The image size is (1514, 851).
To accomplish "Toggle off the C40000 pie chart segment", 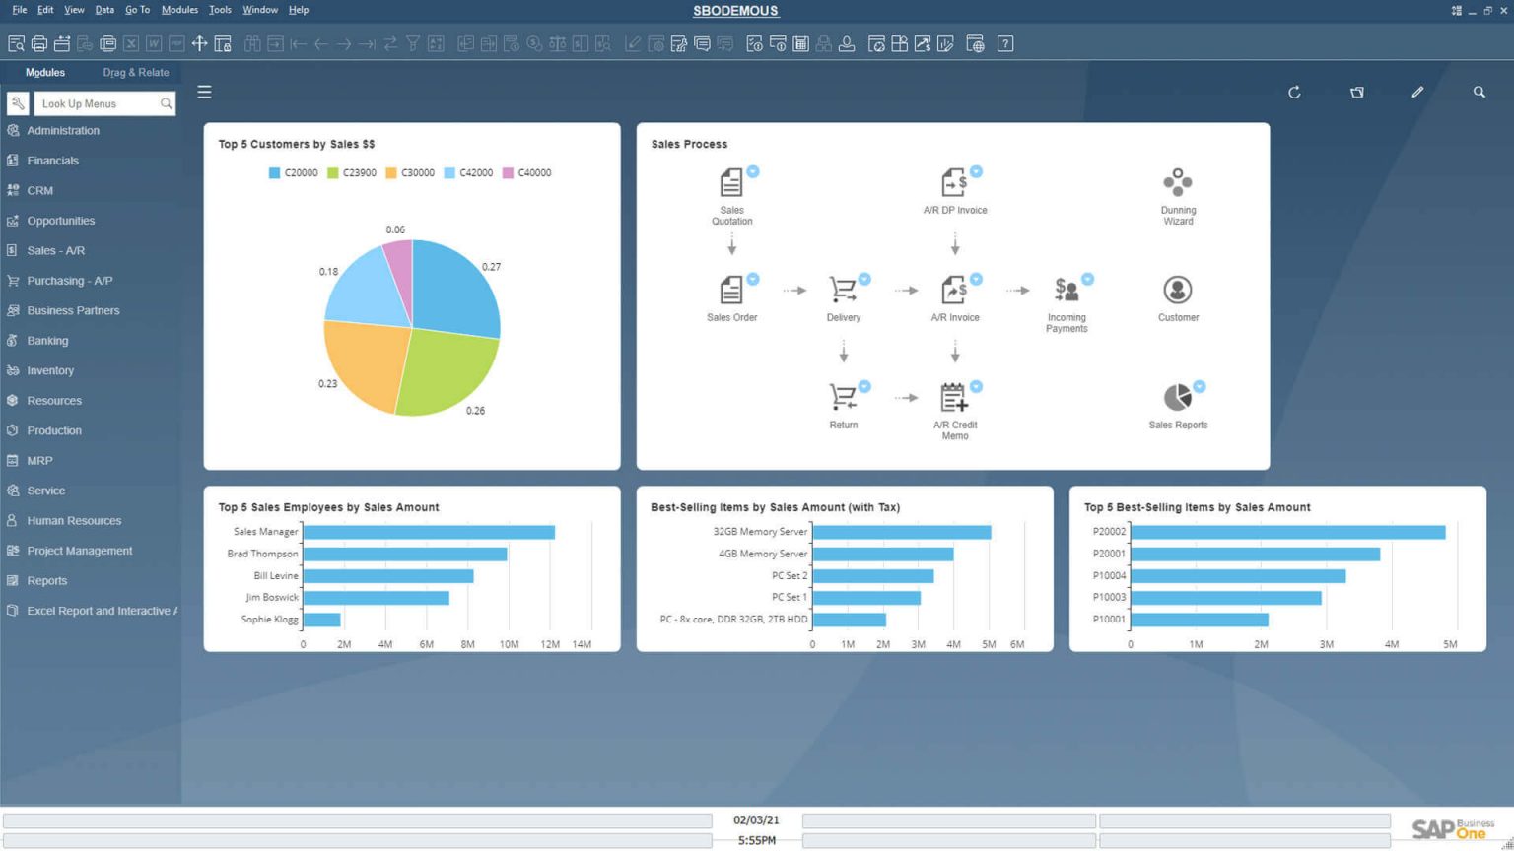I will 531,172.
